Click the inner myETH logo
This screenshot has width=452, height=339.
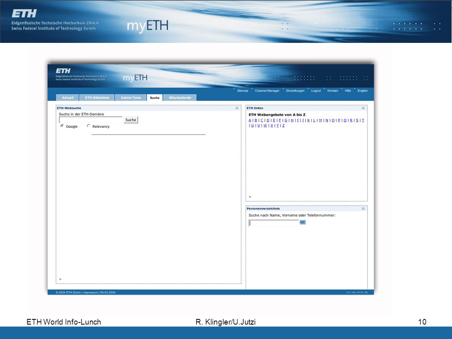click(x=135, y=78)
